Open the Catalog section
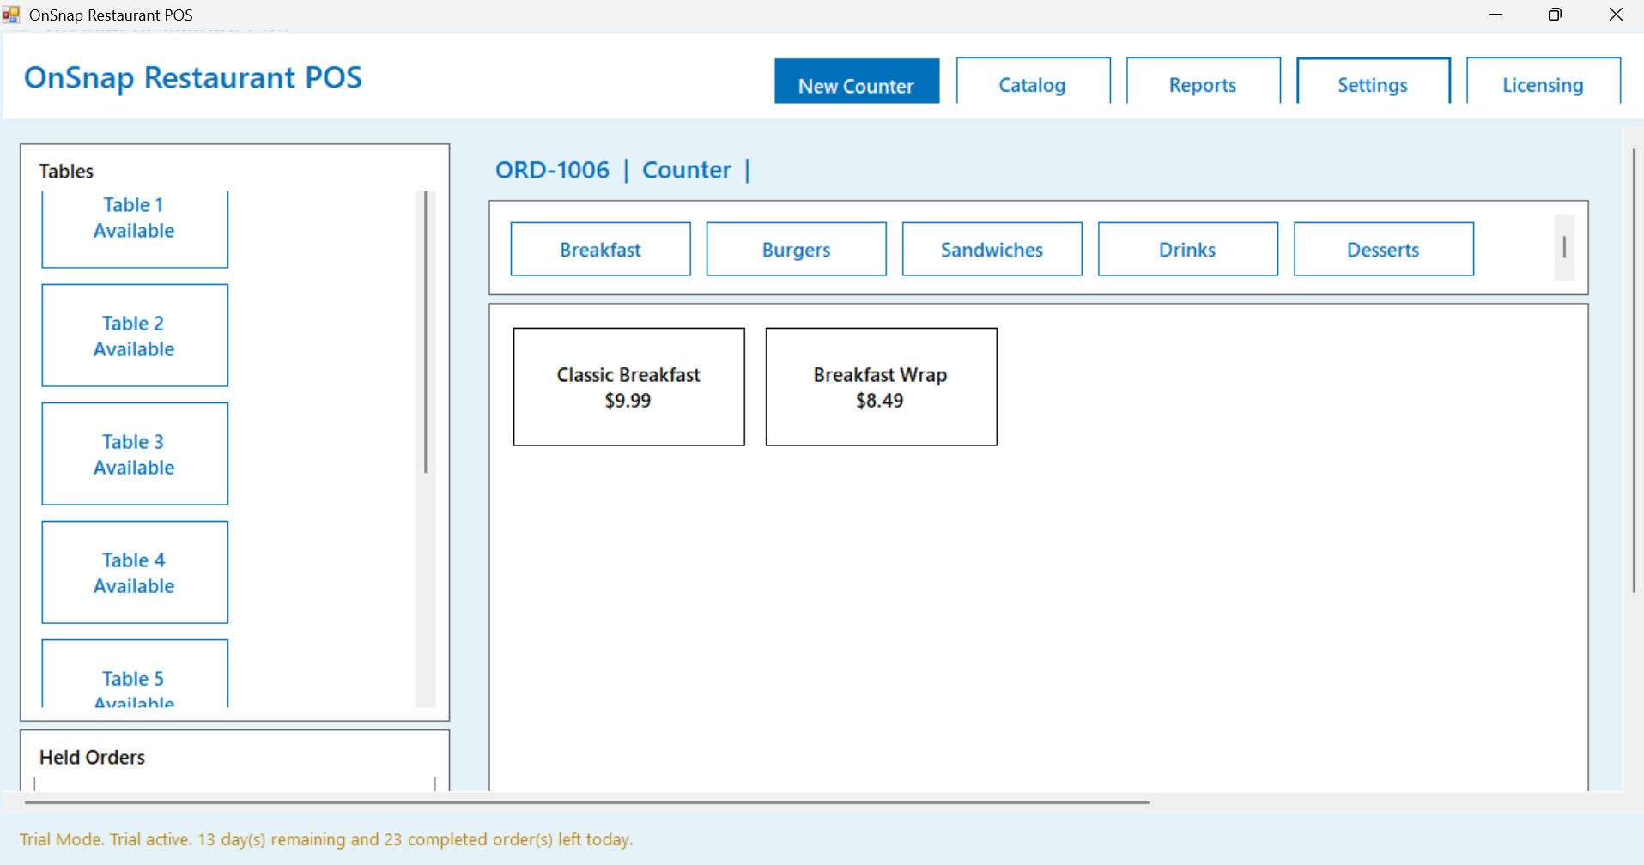This screenshot has width=1644, height=865. tap(1032, 82)
